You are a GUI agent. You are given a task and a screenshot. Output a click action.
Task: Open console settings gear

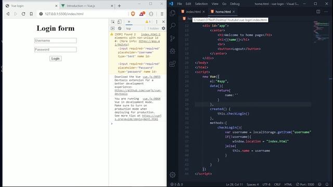163,28
